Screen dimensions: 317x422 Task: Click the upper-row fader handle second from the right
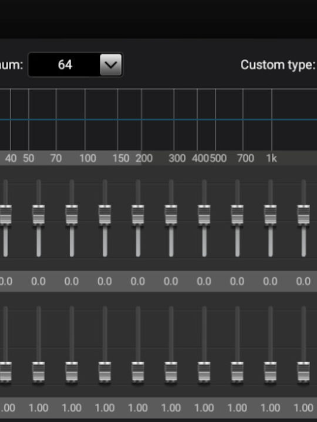pos(271,215)
